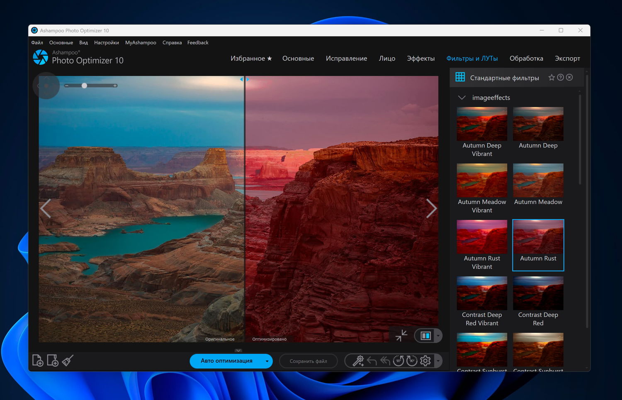The width and height of the screenshot is (622, 400).
Task: Collapse the imageeffects filter group
Action: click(462, 98)
